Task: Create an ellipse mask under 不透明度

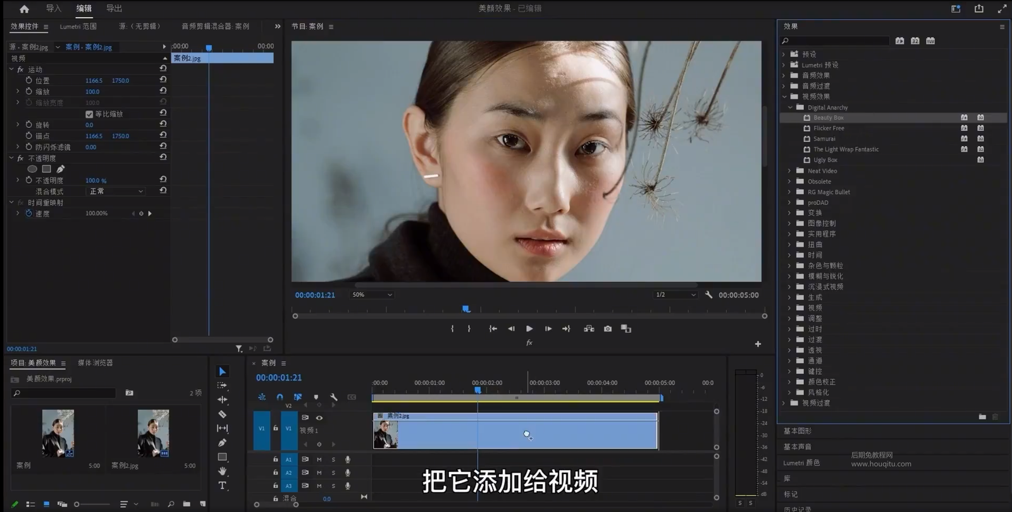Action: [32, 169]
